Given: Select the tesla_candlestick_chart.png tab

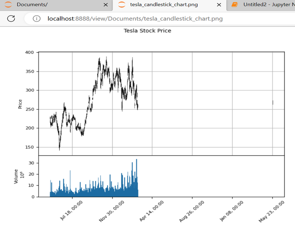Looking at the screenshot, I should (x=170, y=5).
